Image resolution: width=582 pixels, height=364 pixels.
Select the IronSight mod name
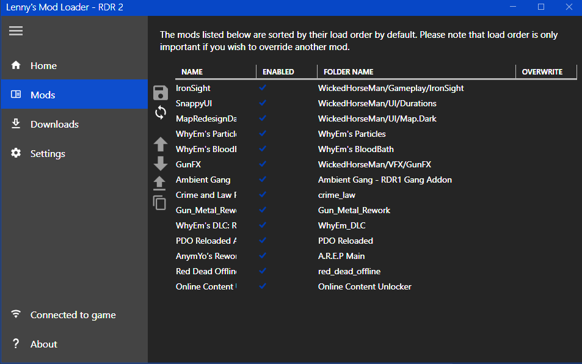pyautogui.click(x=193, y=89)
